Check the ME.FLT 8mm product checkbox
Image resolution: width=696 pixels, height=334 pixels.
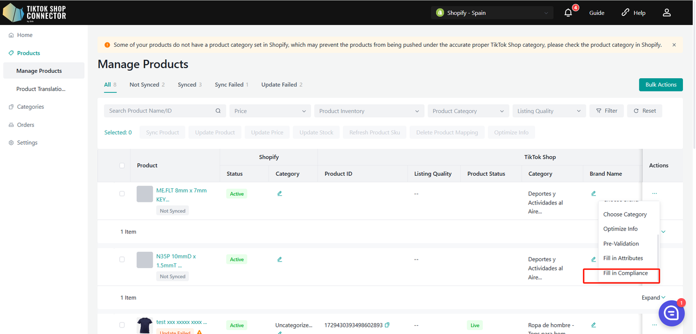coord(122,194)
